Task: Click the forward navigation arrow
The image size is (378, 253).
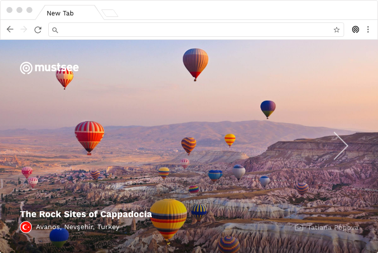Action: (x=24, y=30)
